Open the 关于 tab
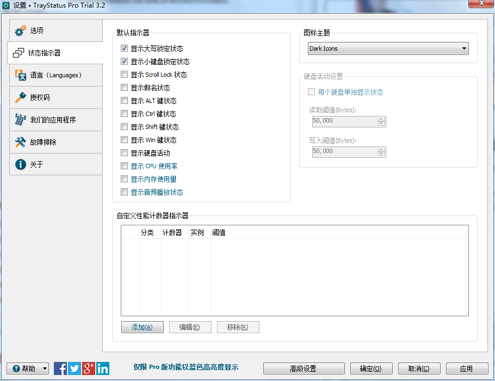Image resolution: width=495 pixels, height=381 pixels. coord(56,164)
